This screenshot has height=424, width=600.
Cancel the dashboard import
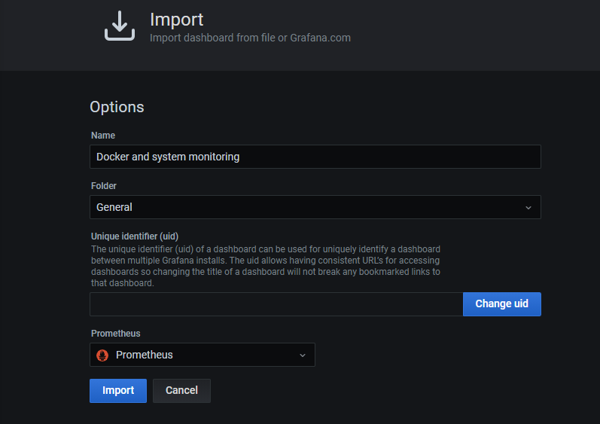(x=181, y=390)
